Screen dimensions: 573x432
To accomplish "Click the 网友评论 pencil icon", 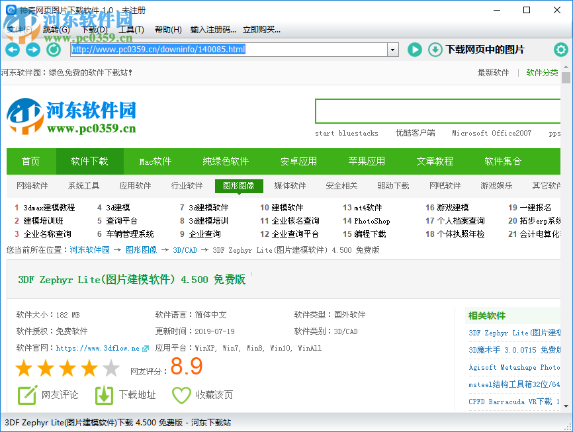I will (27, 395).
